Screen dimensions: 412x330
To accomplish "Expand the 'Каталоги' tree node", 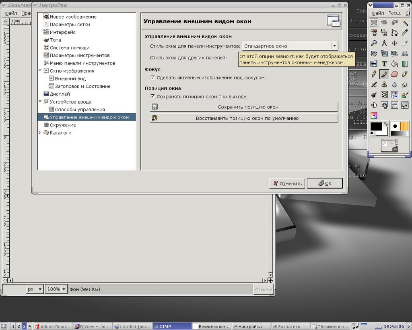I will click(40, 133).
